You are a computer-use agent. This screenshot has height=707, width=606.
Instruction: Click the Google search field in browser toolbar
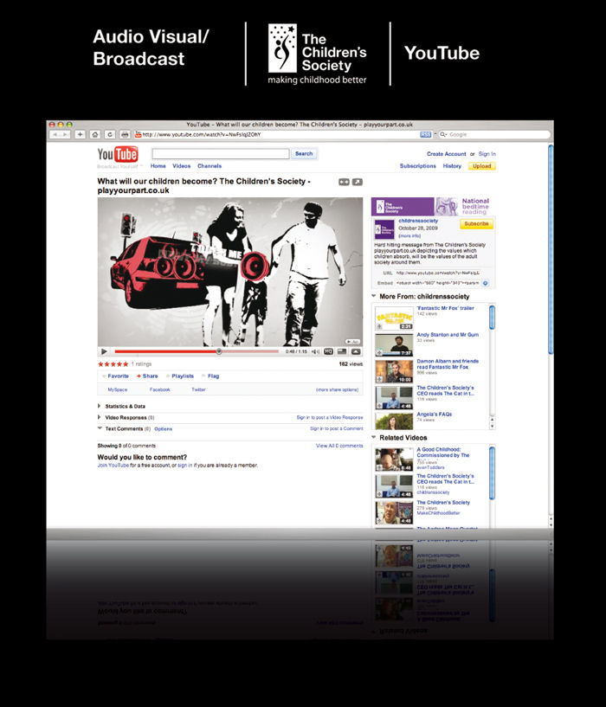tap(494, 134)
